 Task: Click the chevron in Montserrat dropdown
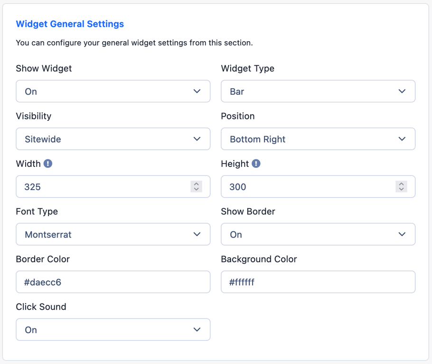pyautogui.click(x=197, y=235)
